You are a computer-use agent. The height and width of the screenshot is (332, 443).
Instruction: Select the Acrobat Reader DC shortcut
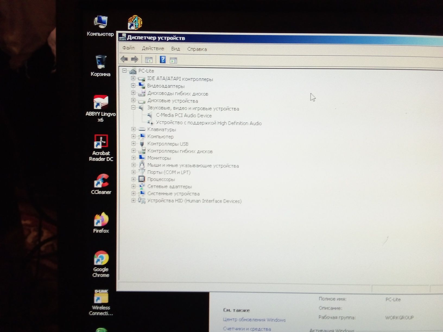[x=101, y=148]
